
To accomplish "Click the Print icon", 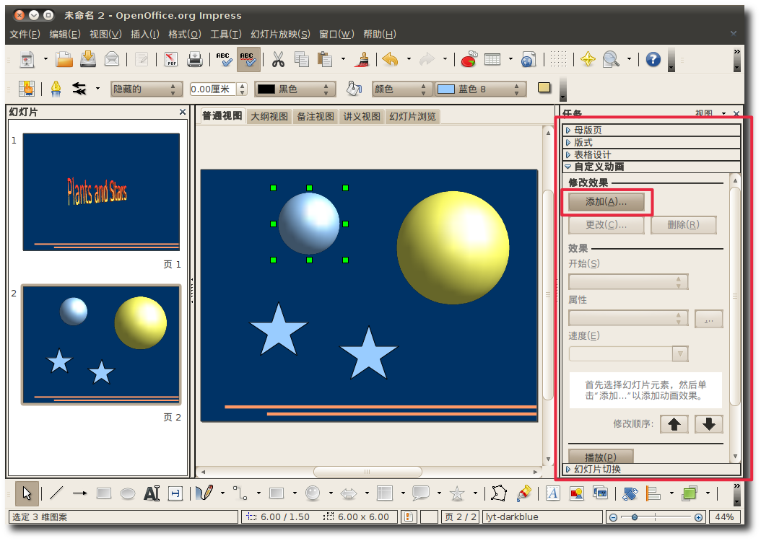I will (195, 60).
